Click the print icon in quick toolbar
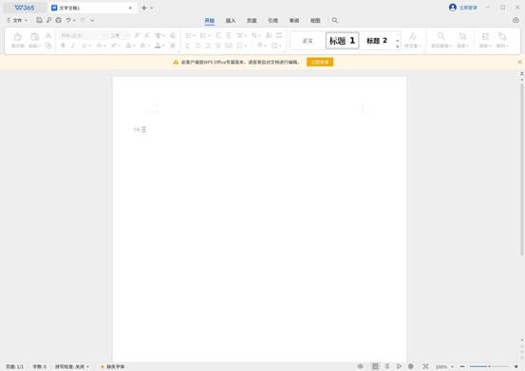 (59, 20)
